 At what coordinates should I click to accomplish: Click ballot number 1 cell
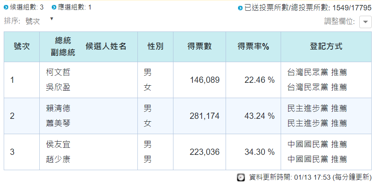click(22, 80)
